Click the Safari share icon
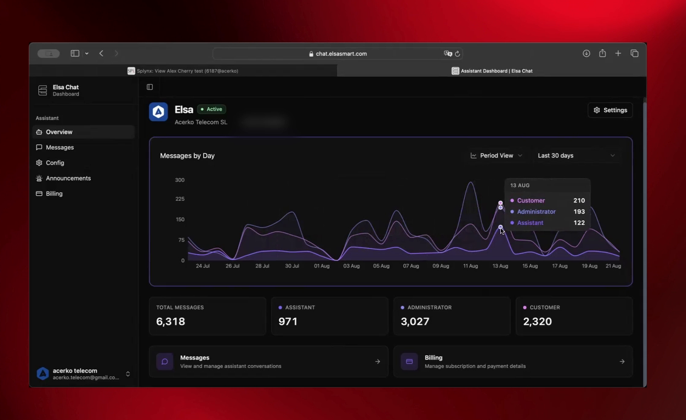Image resolution: width=686 pixels, height=420 pixels. tap(602, 53)
